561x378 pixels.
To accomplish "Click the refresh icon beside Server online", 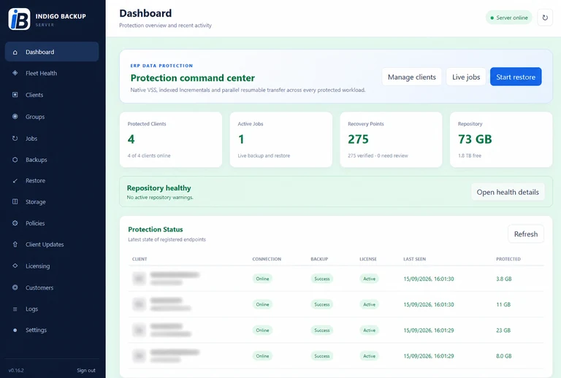I will tap(545, 18).
